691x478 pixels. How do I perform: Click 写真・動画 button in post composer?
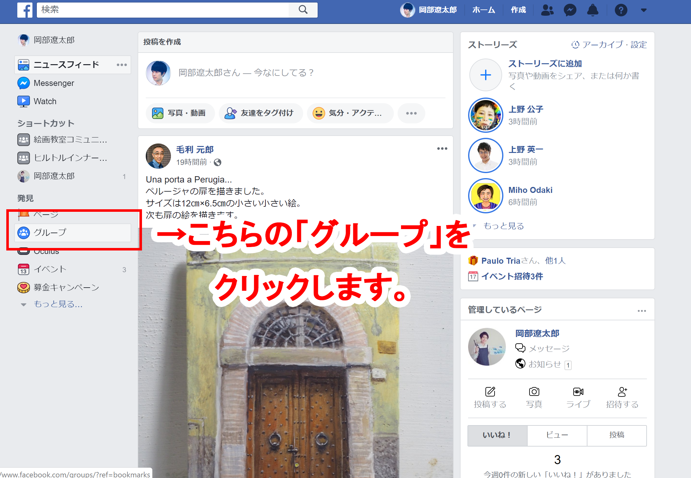[x=179, y=113]
